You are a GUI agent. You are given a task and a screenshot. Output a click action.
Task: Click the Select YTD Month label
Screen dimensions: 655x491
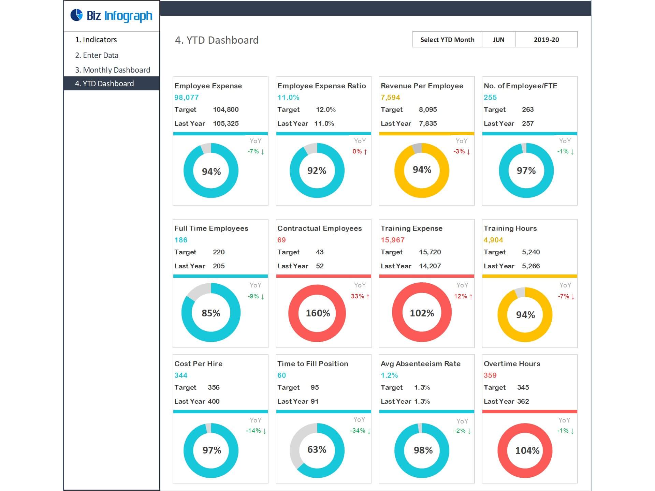(447, 40)
